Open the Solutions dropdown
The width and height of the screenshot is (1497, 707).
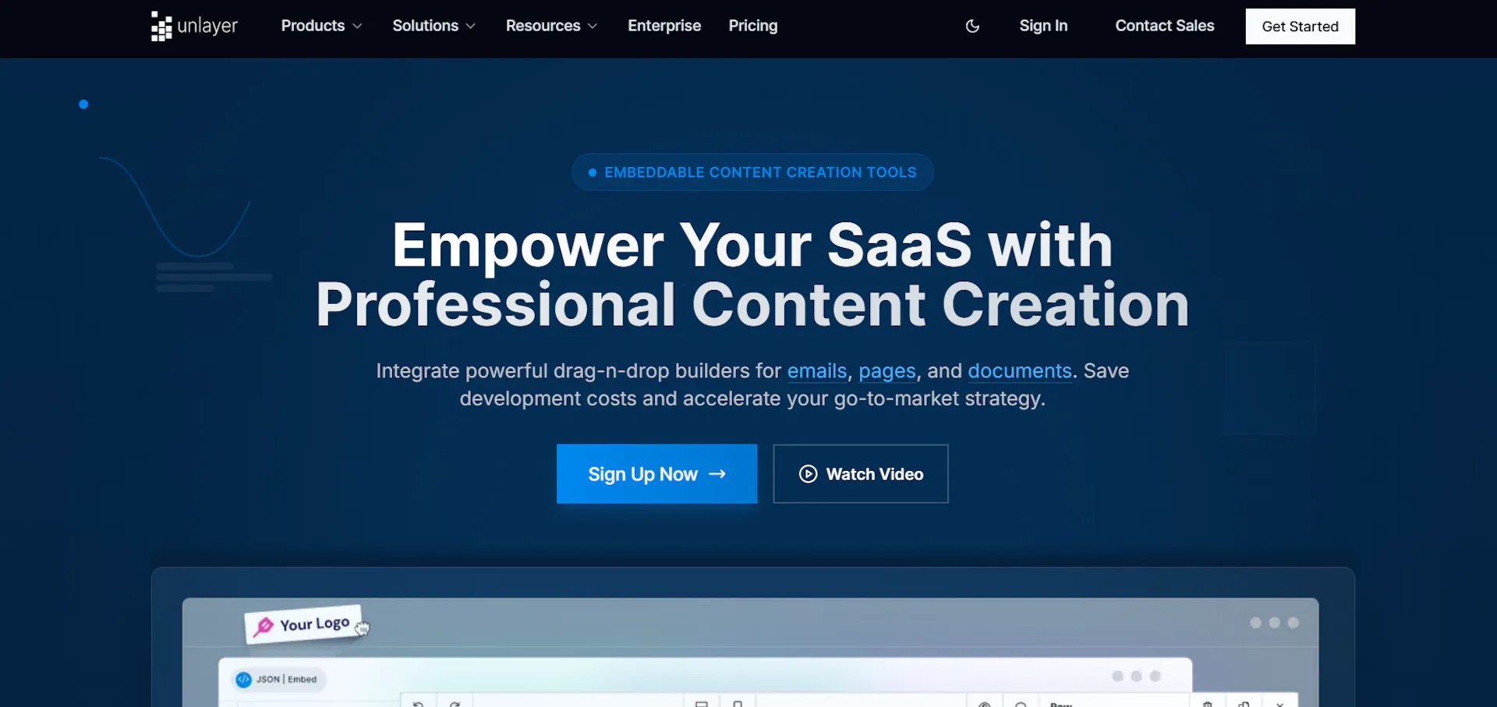434,26
